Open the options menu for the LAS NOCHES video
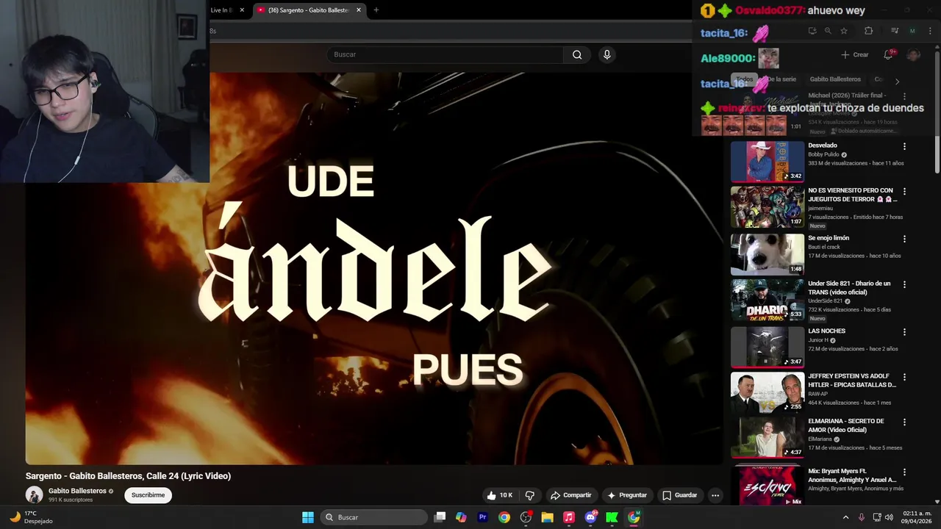Image resolution: width=941 pixels, height=529 pixels. tap(904, 332)
